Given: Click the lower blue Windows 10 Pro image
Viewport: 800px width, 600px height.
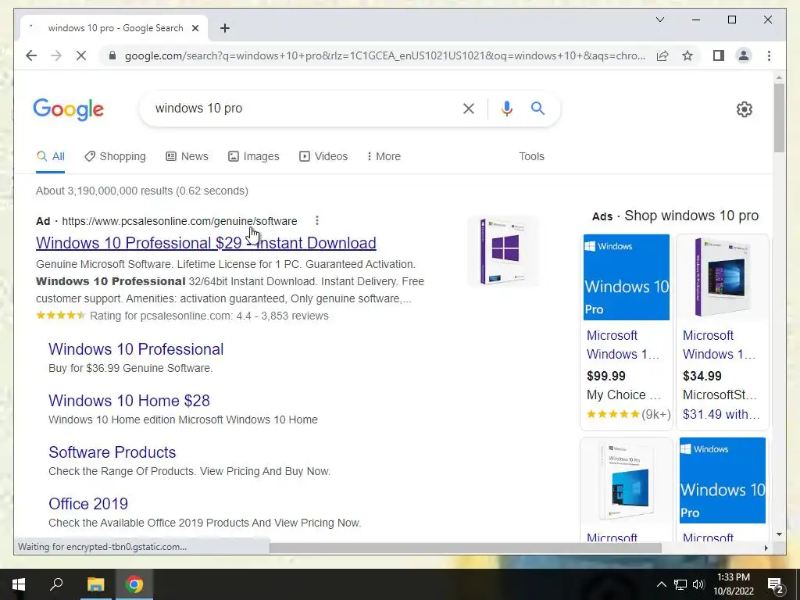Looking at the screenshot, I should pyautogui.click(x=723, y=480).
